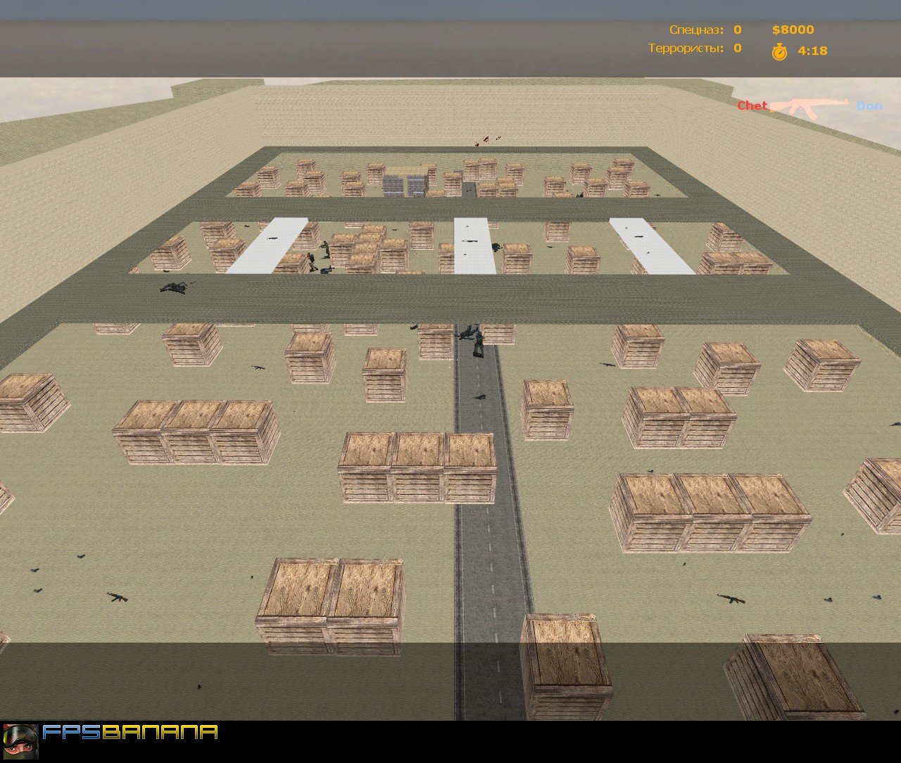Click the victim name Don
901x763 pixels.
point(869,106)
